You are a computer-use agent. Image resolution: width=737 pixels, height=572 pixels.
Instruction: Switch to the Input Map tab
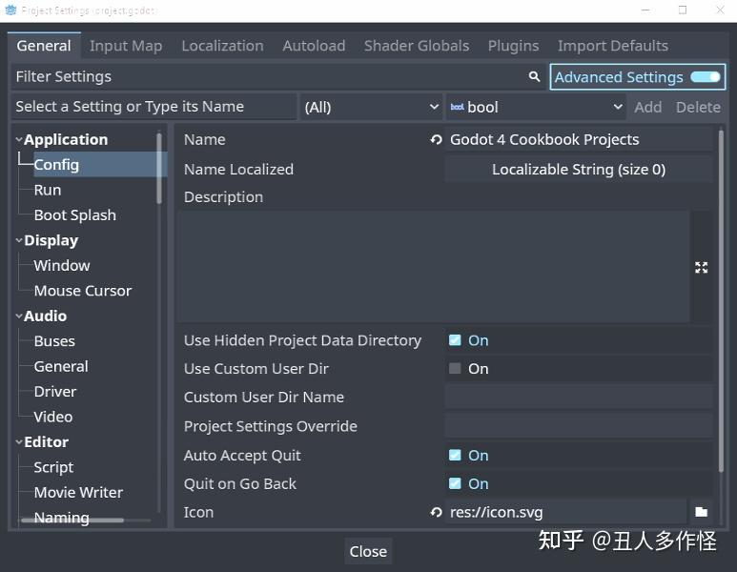tap(126, 46)
